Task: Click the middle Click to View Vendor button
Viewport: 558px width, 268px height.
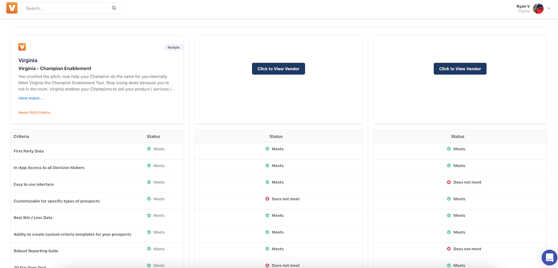Action: tap(279, 69)
